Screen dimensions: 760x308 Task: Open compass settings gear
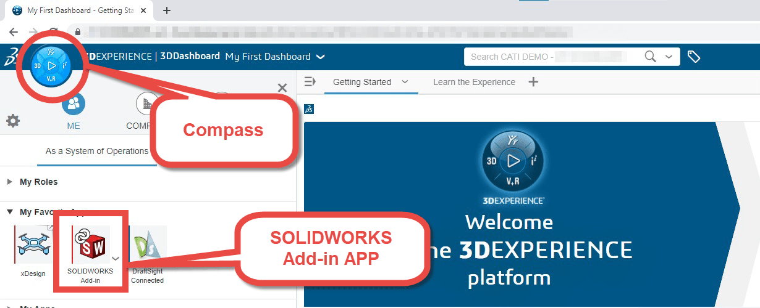(13, 121)
